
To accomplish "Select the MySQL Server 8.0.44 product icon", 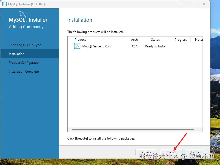I will click(x=77, y=46).
